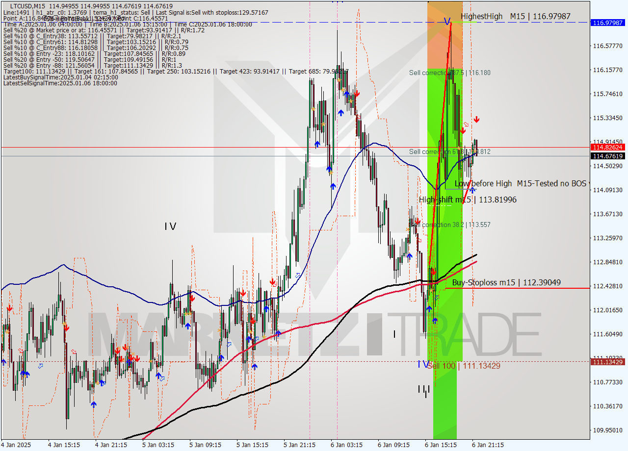Click the highlighted 116.97987 price tag on axis
Viewport: 628px width, 451px height.
pyautogui.click(x=609, y=23)
